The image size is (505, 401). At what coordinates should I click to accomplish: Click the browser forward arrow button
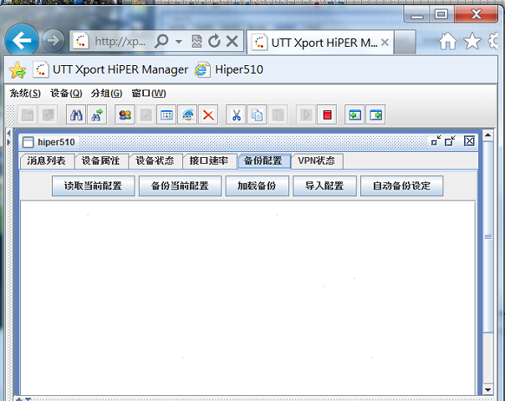pyautogui.click(x=54, y=41)
